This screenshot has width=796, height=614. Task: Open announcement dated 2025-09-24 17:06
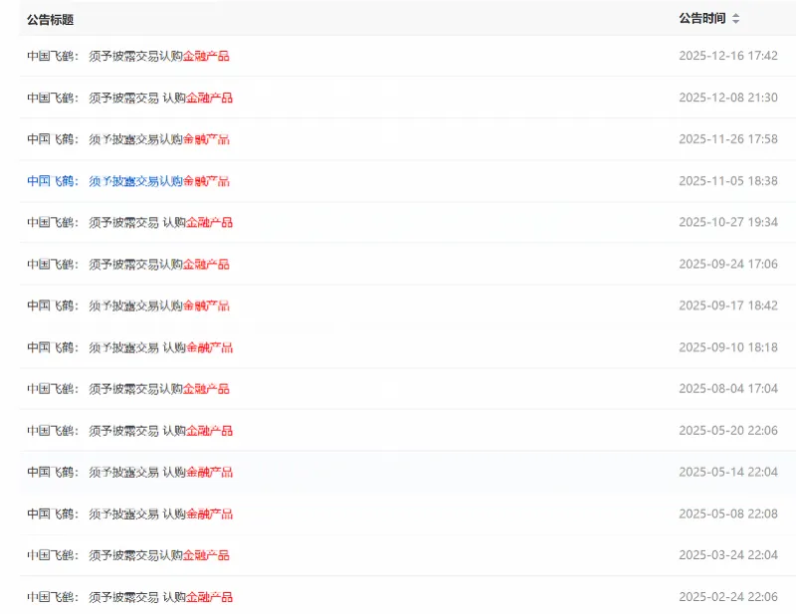pos(128,264)
